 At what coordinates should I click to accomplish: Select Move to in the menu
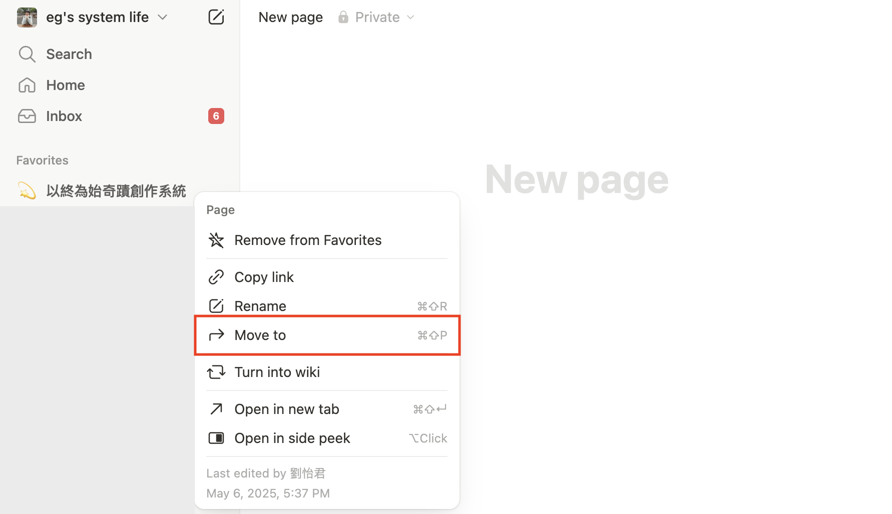pos(260,335)
